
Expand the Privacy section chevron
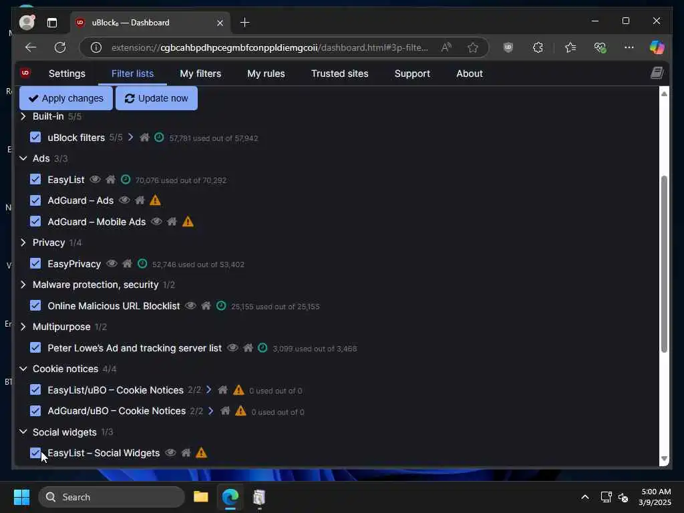(x=23, y=242)
